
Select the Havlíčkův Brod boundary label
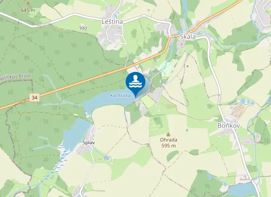pyautogui.click(x=15, y=76)
